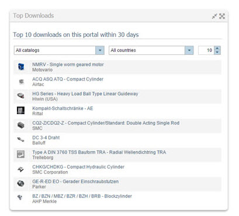239x216 pixels.
Task: Click the All countries combo box field
Action: [x=151, y=50]
